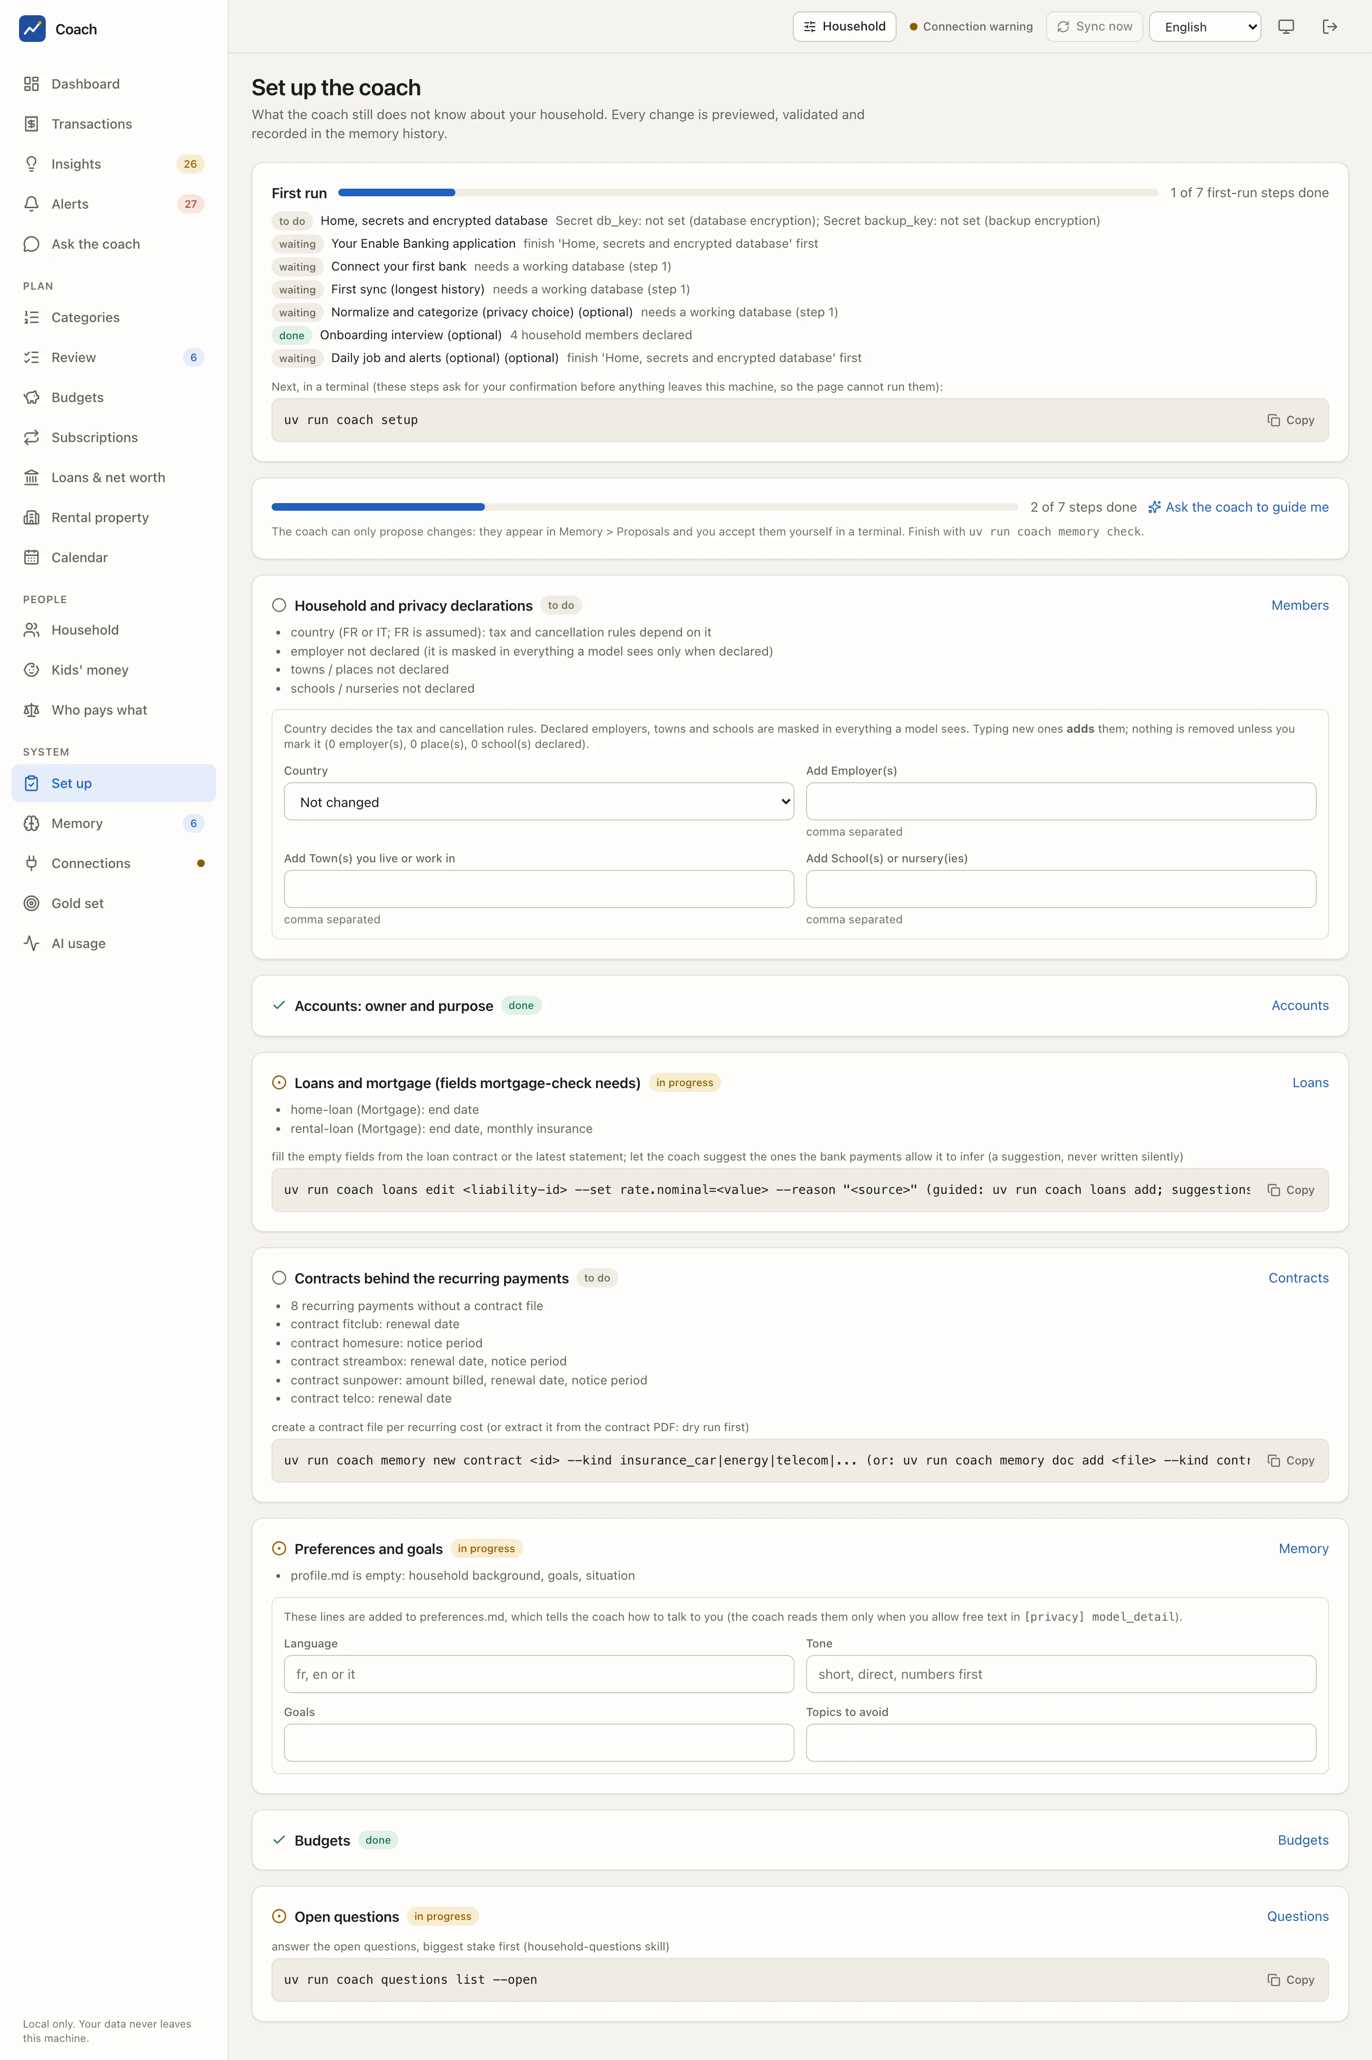Click the Budgets piggy bank icon
Screen dimensions: 1372x2060
coord(31,397)
